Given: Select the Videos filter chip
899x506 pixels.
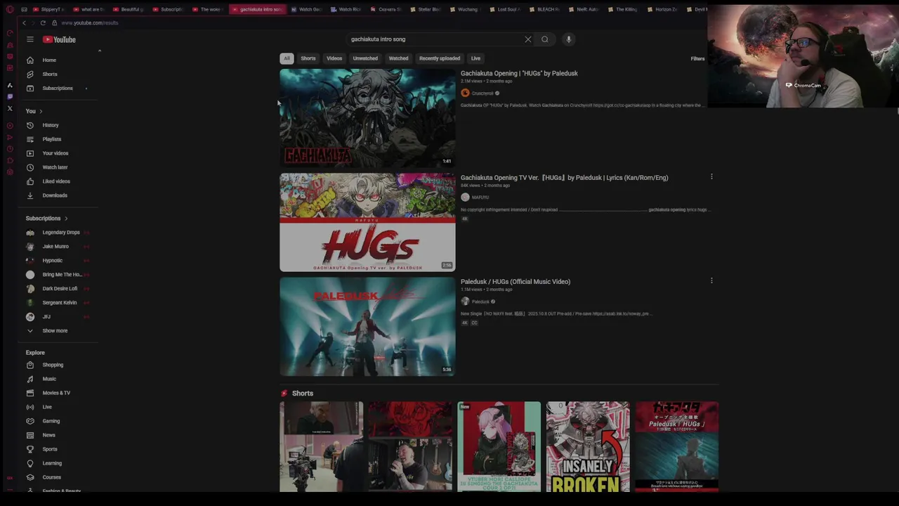Looking at the screenshot, I should coord(334,58).
